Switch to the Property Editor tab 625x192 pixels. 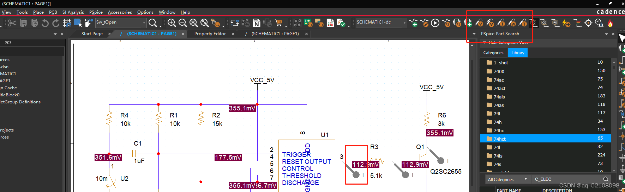click(210, 34)
